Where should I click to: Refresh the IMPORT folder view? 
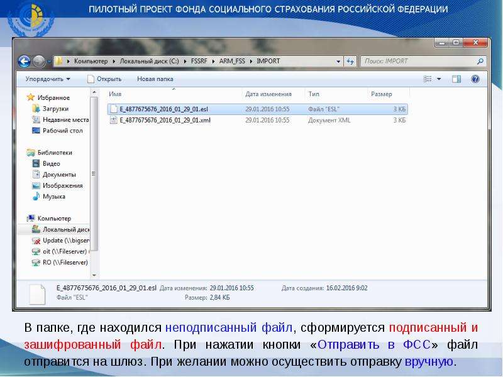click(350, 61)
